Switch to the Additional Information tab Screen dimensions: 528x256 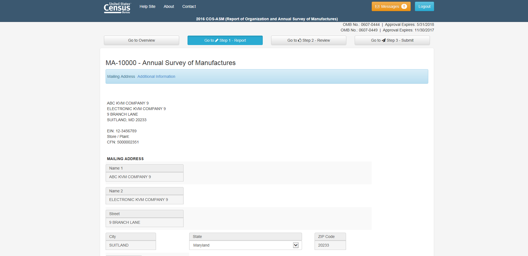click(156, 76)
